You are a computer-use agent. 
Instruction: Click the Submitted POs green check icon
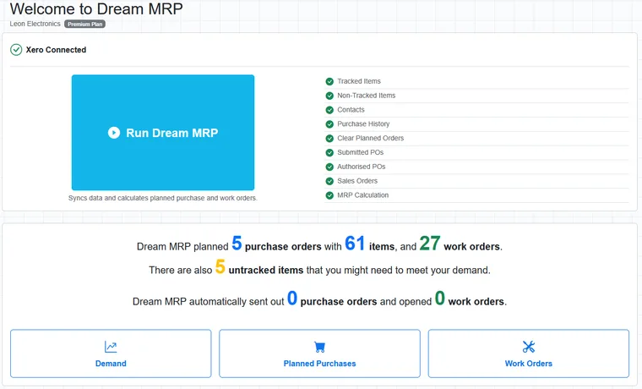(x=329, y=152)
